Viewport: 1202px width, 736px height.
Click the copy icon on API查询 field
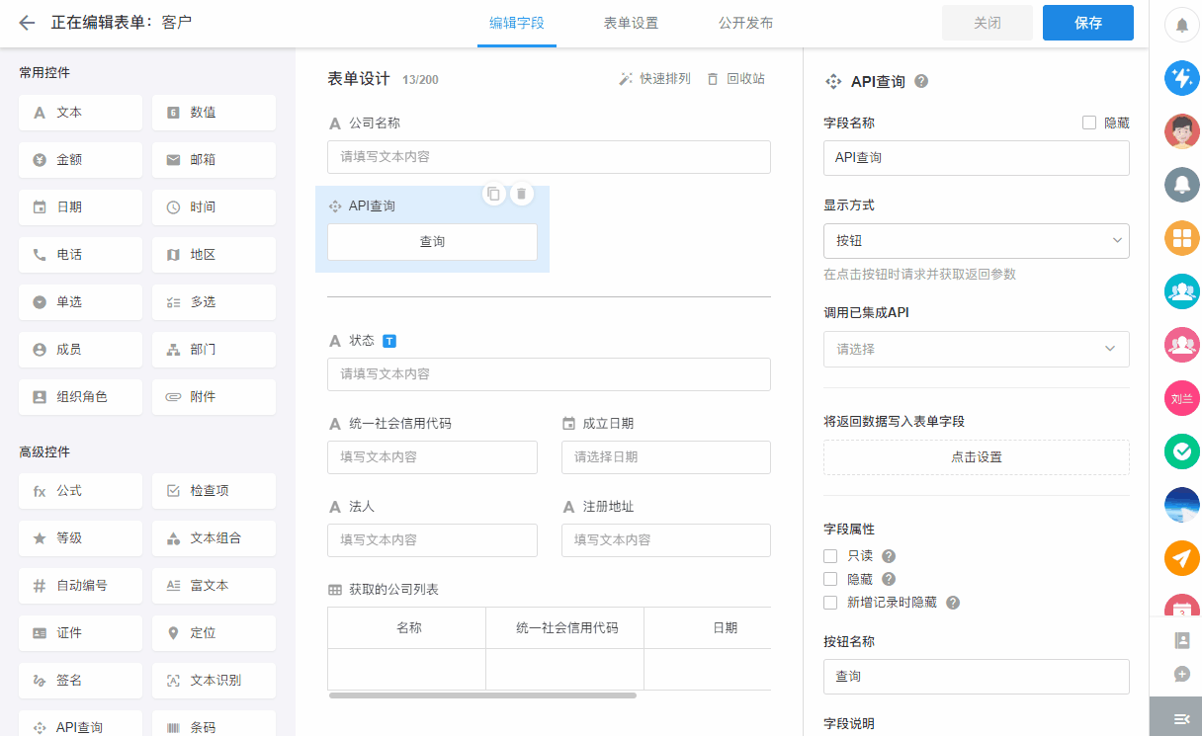(x=493, y=194)
